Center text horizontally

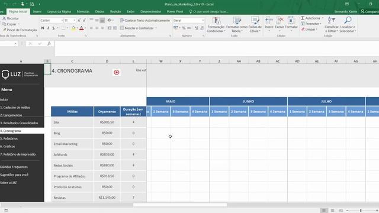click(97, 28)
